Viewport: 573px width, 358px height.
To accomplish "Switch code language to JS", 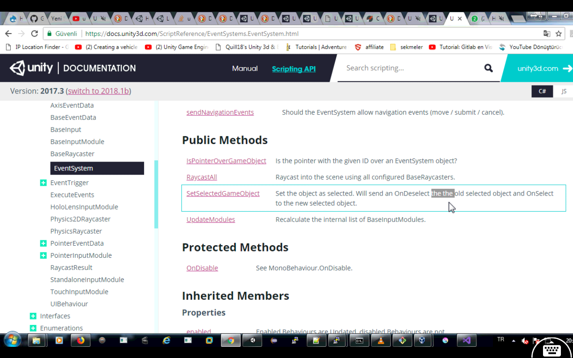I will click(x=564, y=91).
